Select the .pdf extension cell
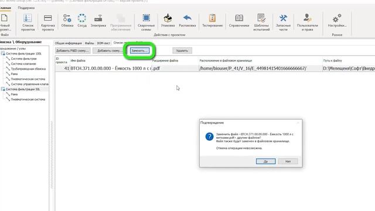 (175, 69)
